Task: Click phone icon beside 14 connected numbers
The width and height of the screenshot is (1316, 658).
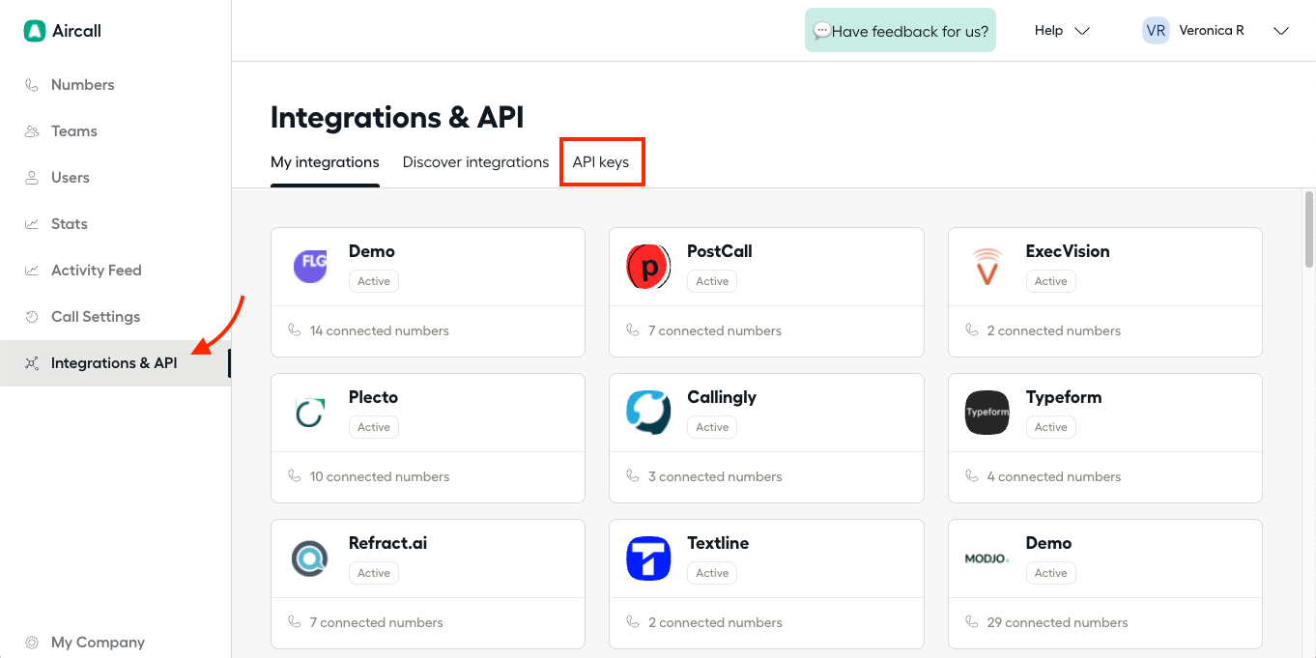Action: pos(295,330)
